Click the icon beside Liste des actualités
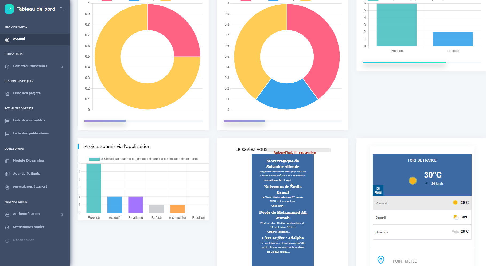The width and height of the screenshot is (486, 266). point(7,121)
